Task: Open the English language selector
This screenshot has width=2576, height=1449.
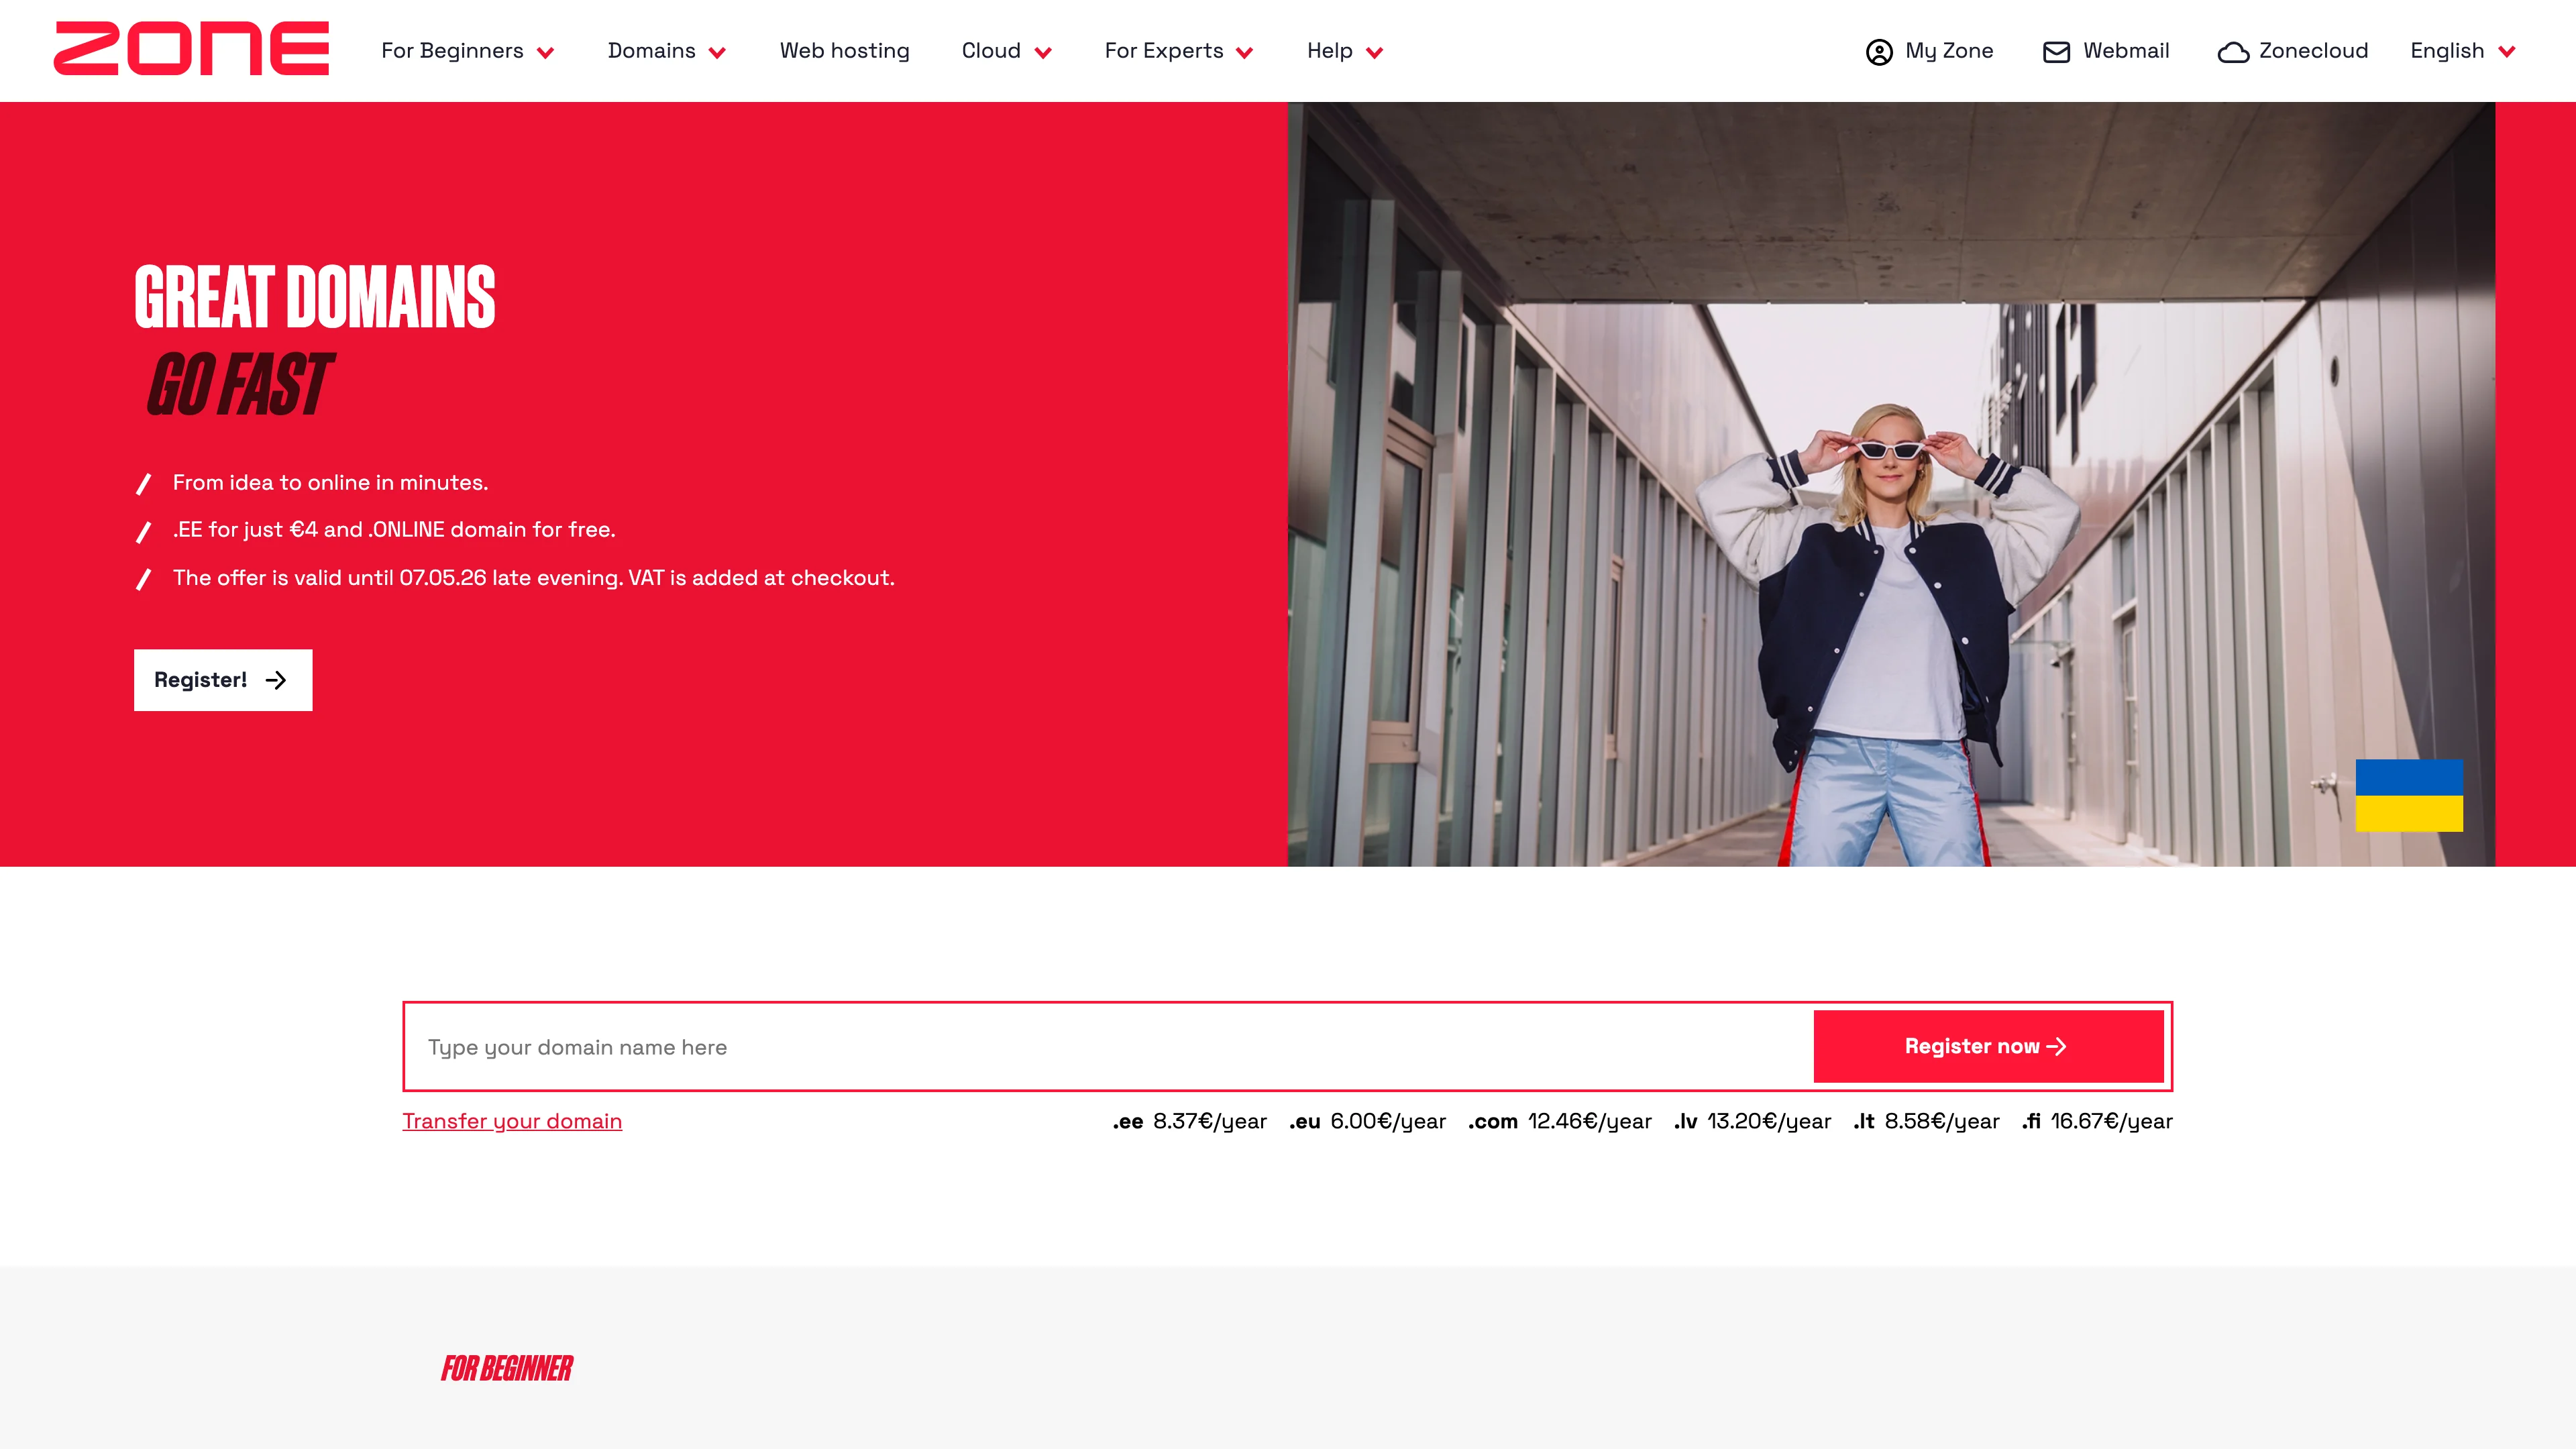Action: click(x=2462, y=51)
